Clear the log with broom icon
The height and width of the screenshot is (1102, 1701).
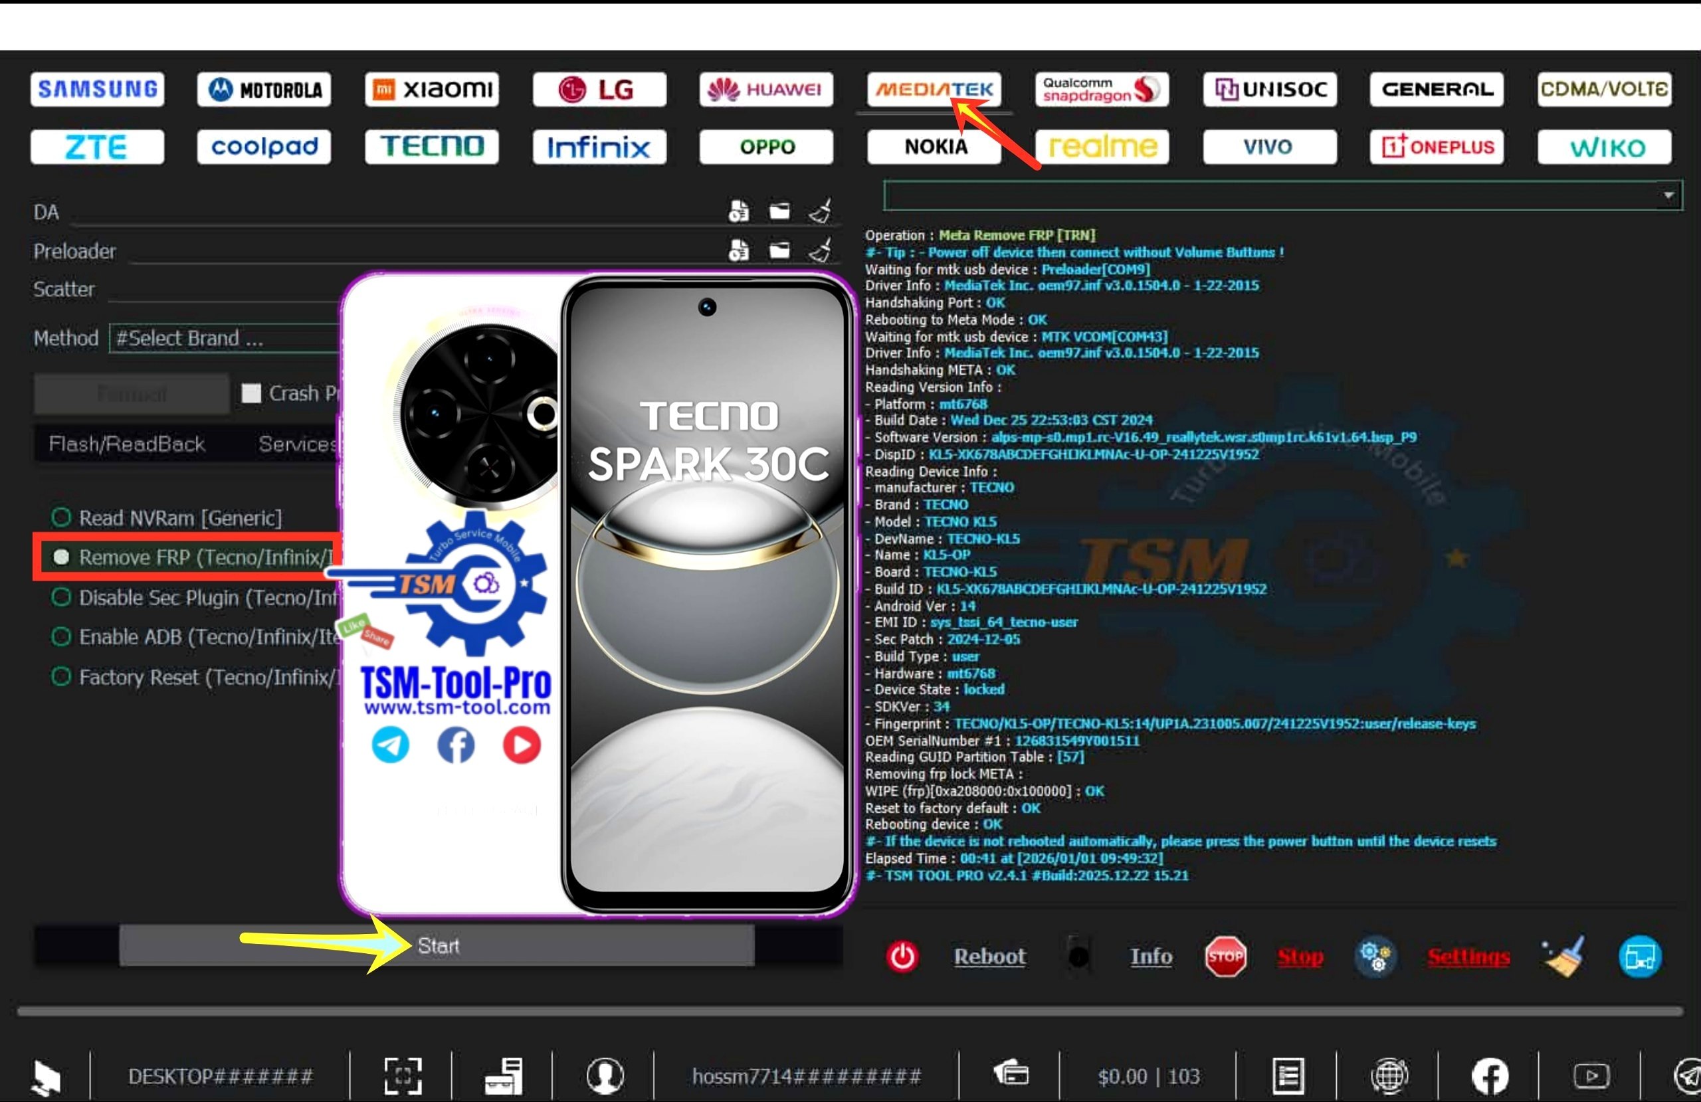pos(1563,957)
